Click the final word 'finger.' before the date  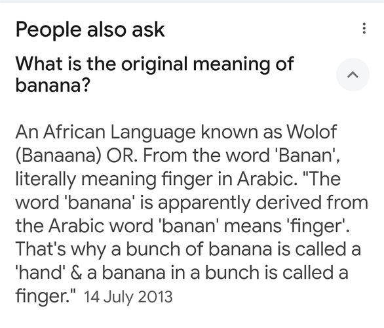[x=46, y=297]
